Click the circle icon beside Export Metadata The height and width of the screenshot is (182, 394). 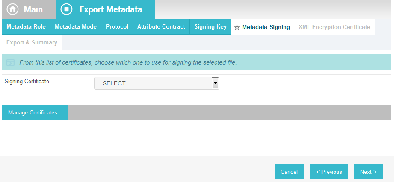(67, 9)
